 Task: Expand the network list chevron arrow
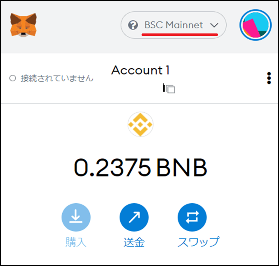click(x=214, y=25)
